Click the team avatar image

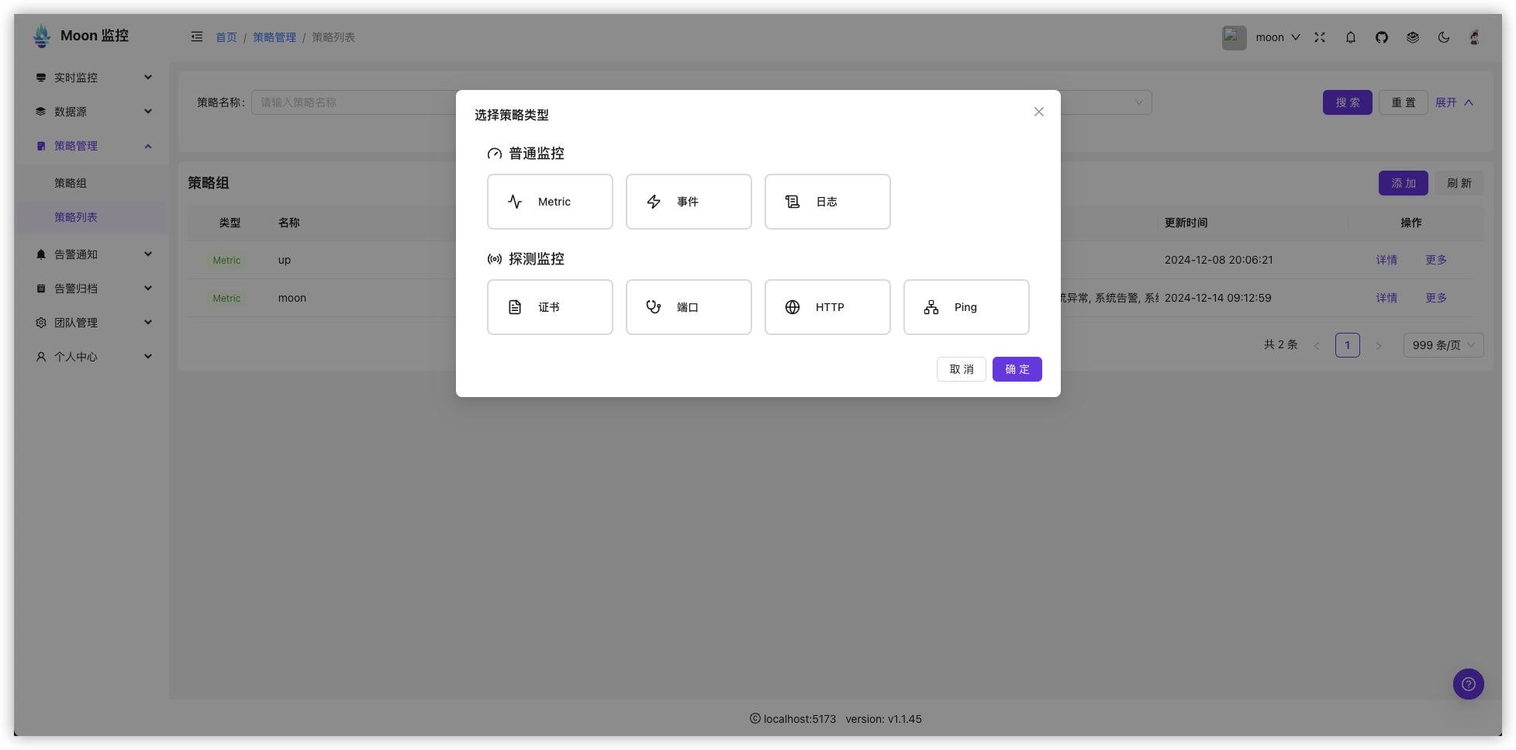[1235, 37]
